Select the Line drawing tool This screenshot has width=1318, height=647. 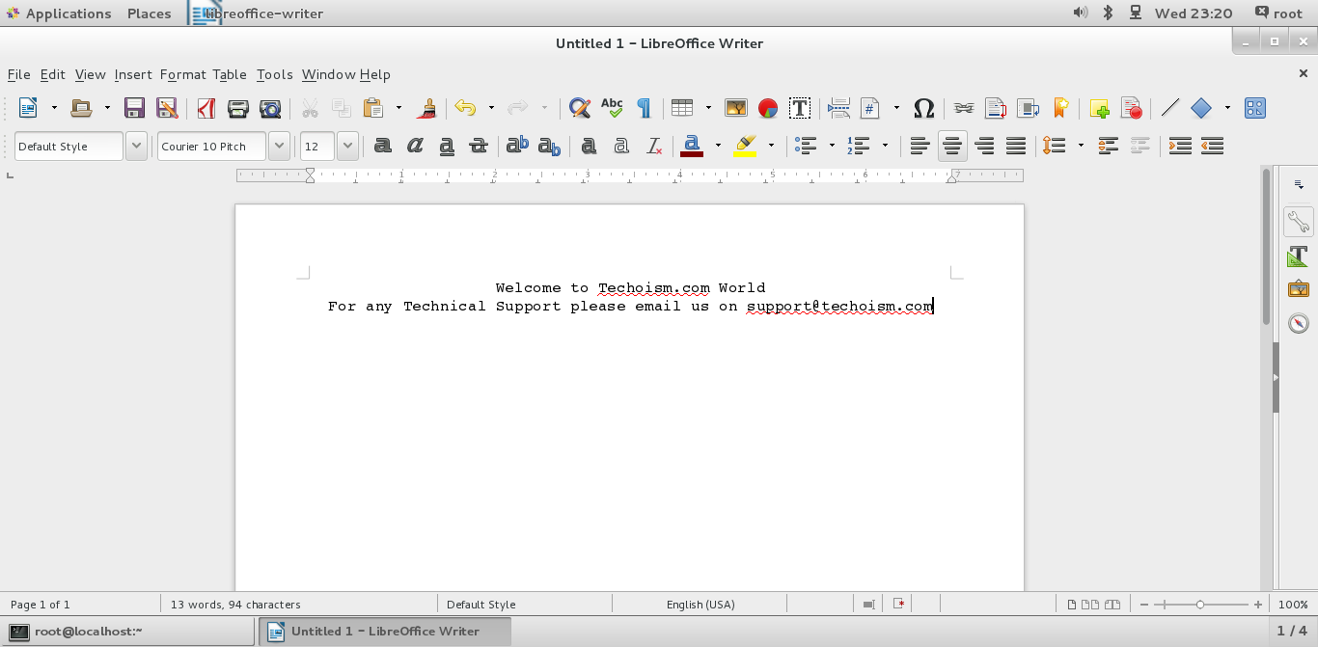pos(1170,108)
